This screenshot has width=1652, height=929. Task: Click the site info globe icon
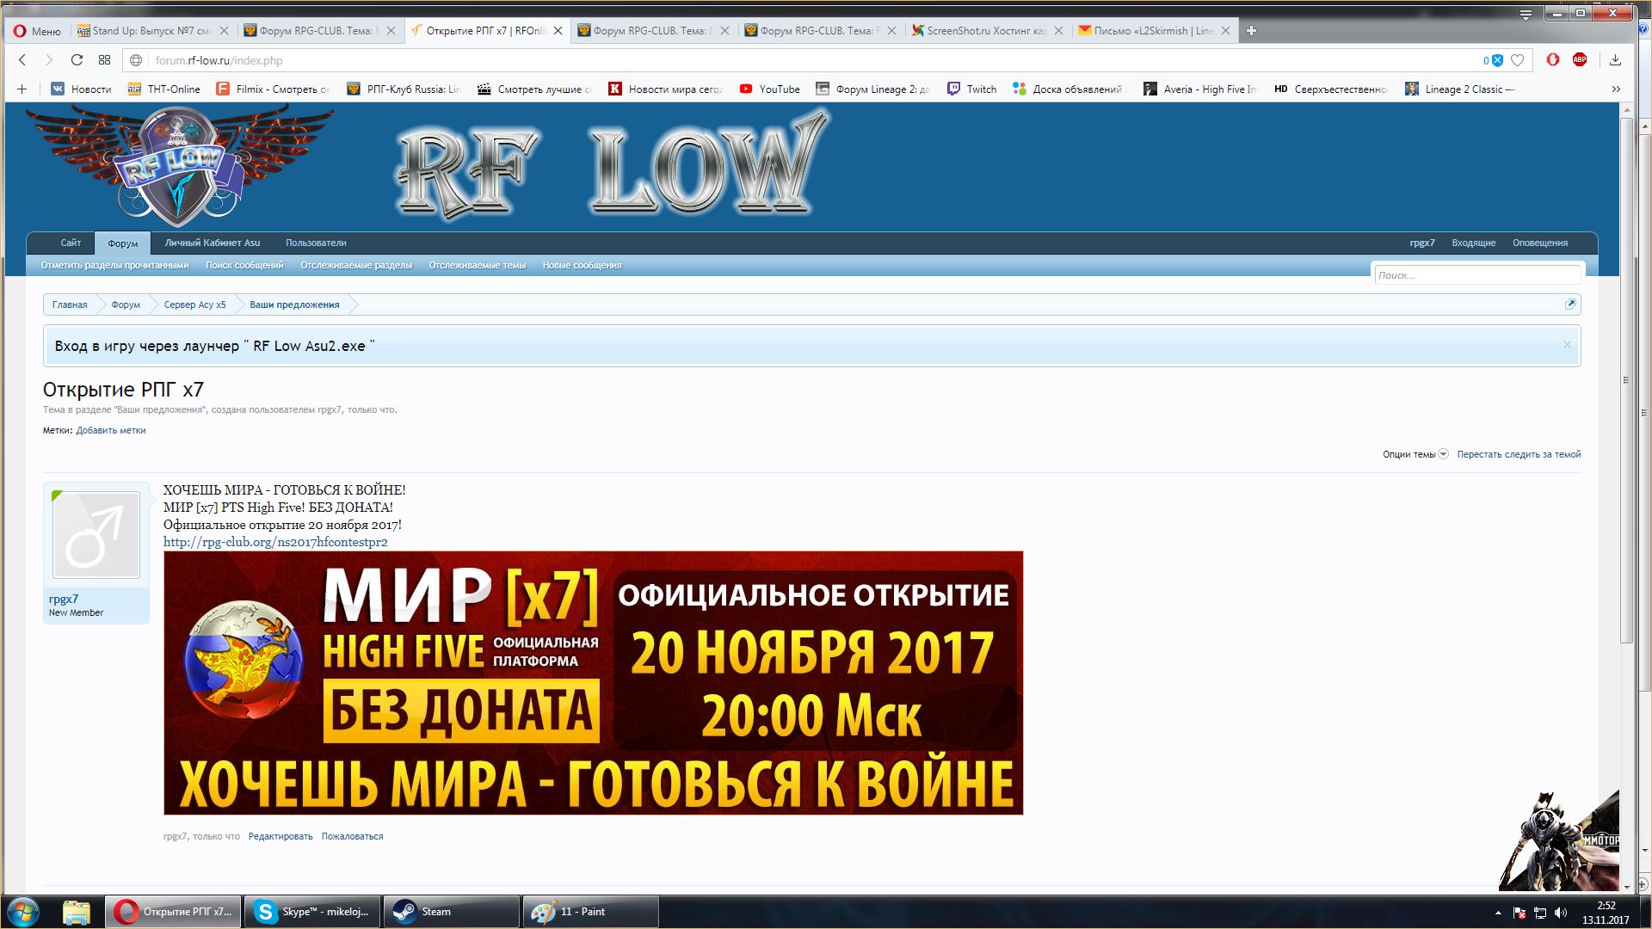click(135, 60)
